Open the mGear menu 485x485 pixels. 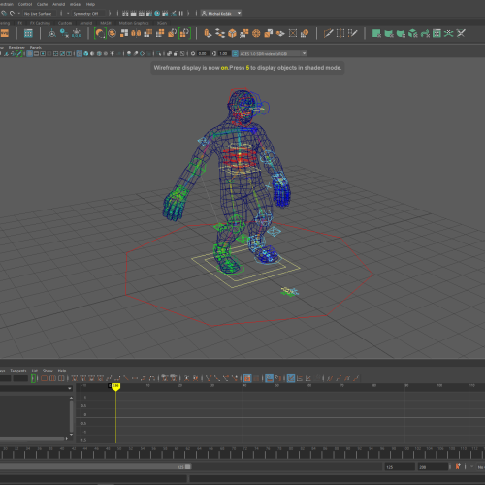[76, 4]
